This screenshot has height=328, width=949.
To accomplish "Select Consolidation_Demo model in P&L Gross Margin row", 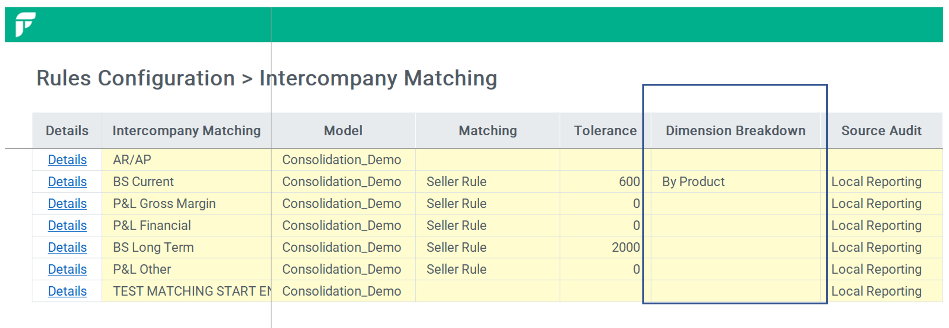I will [x=343, y=203].
